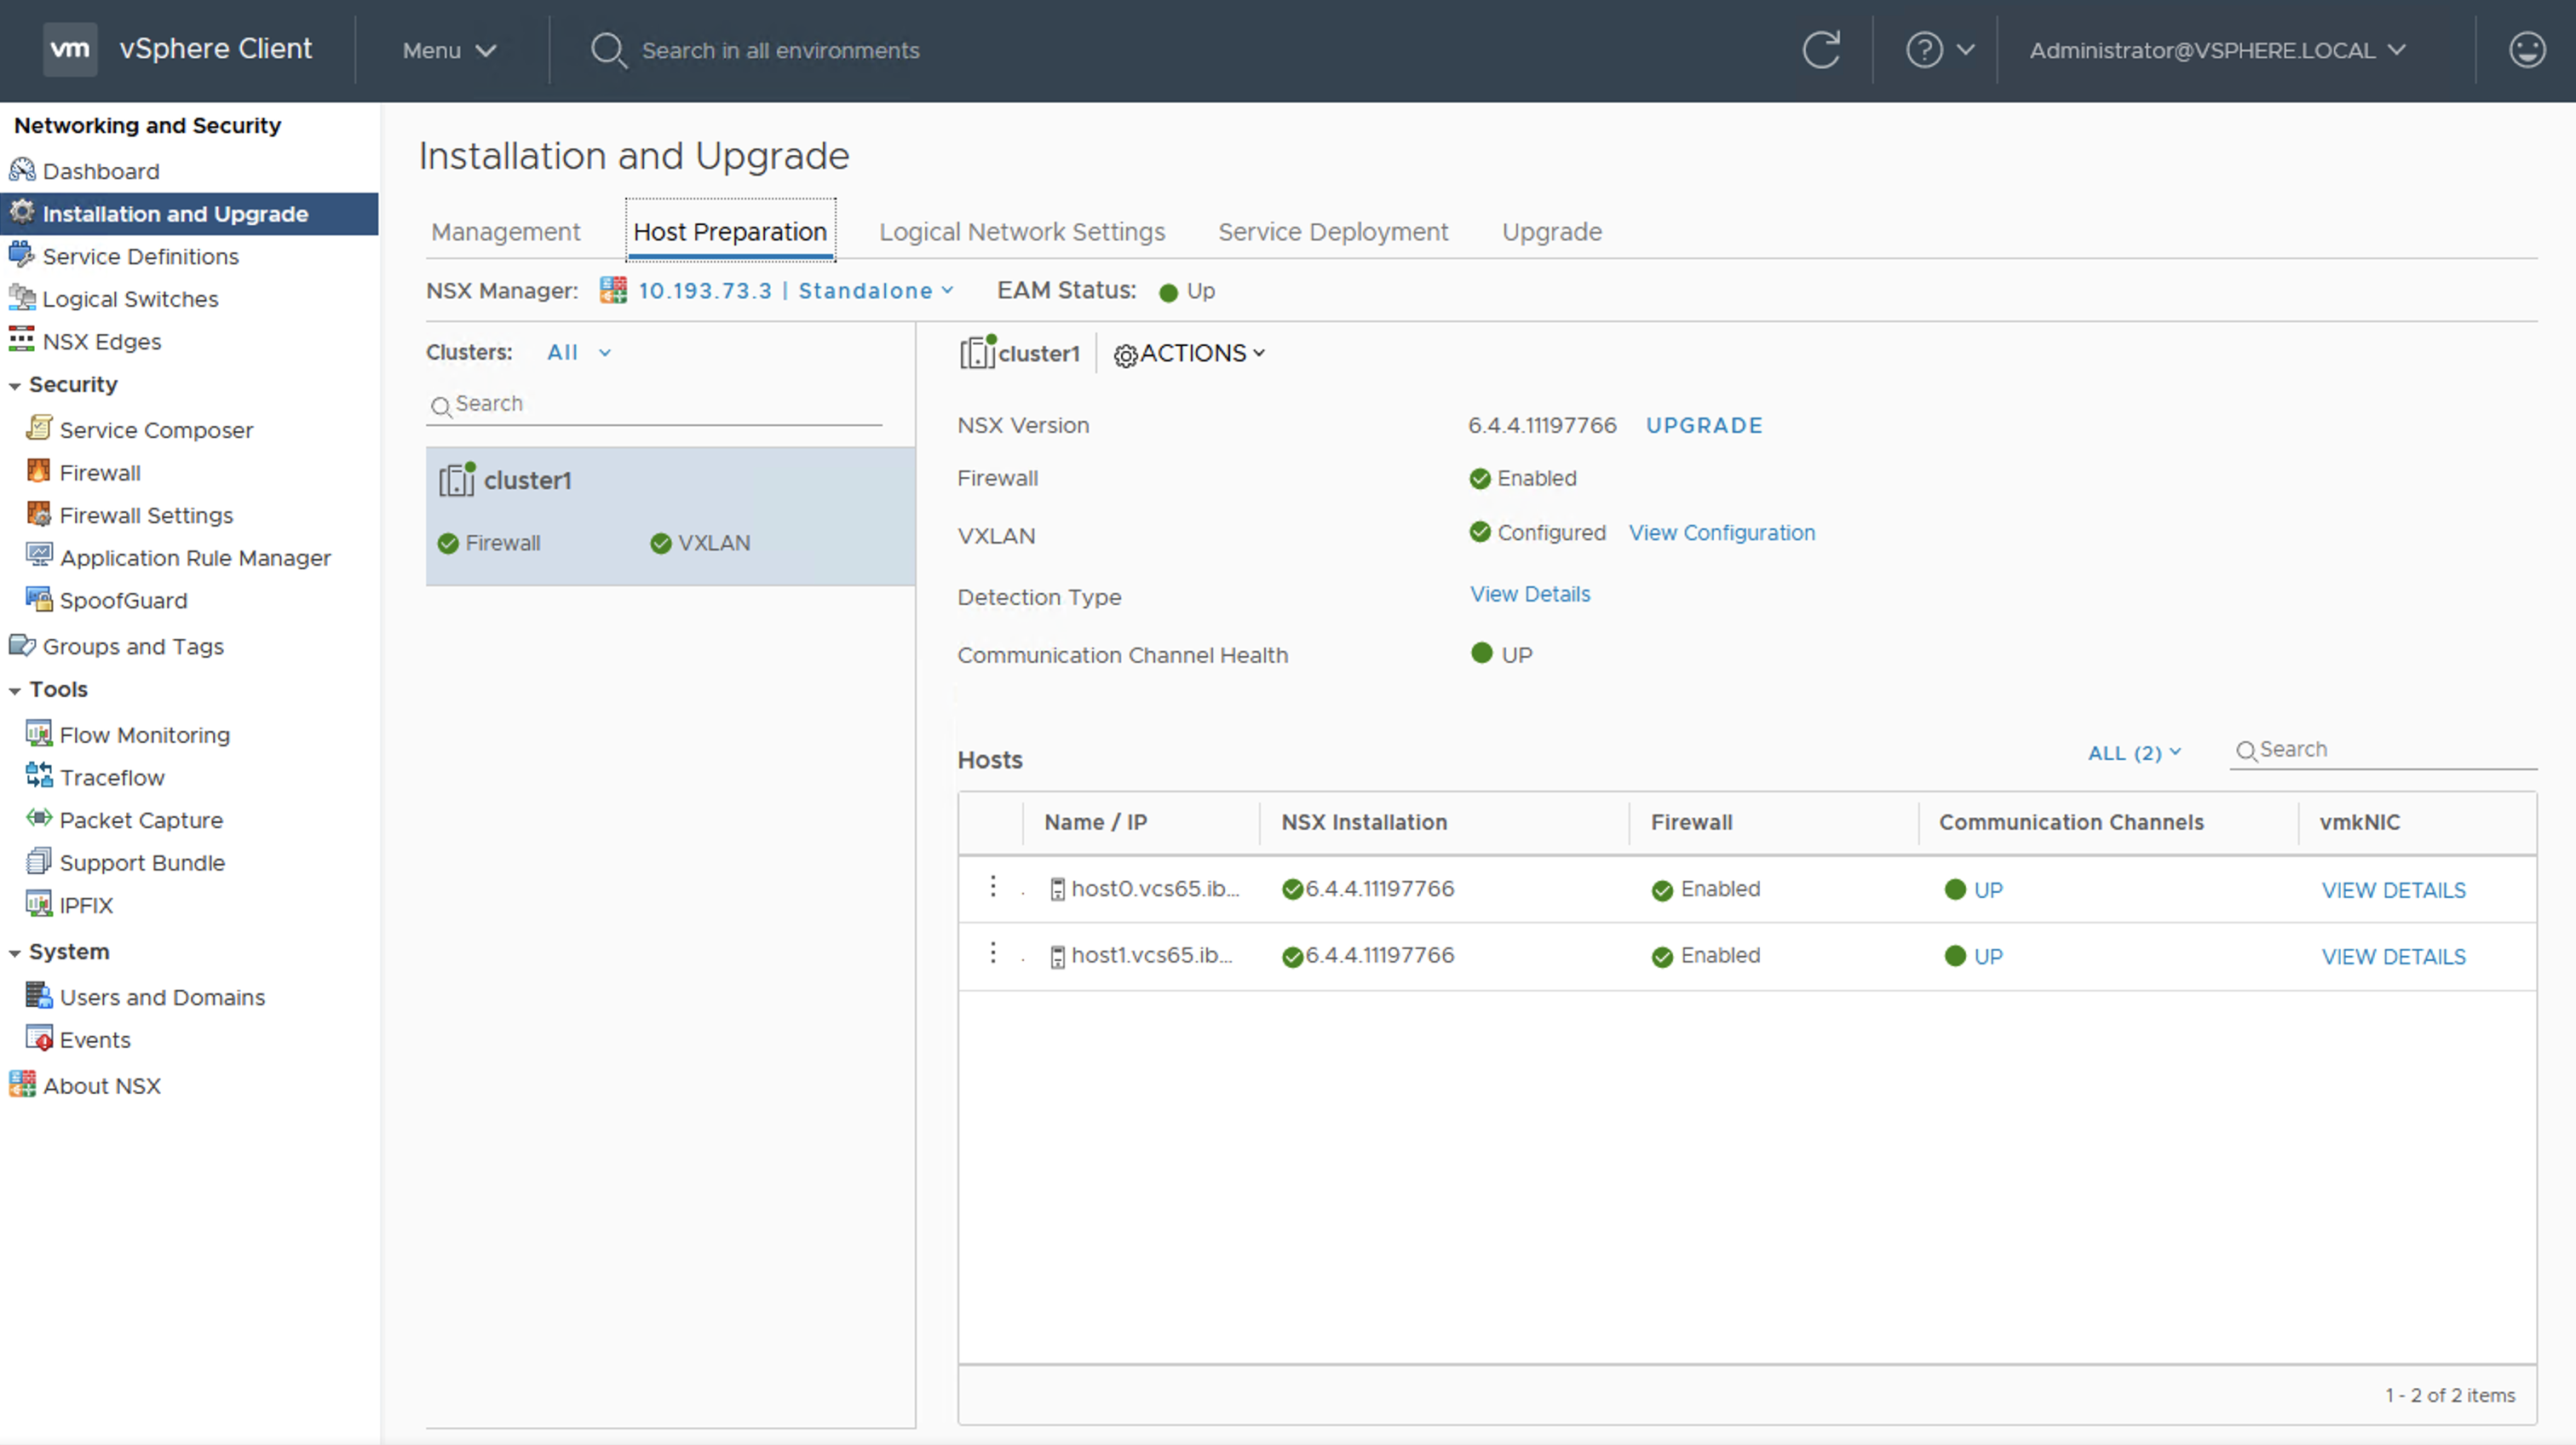Screen dimensions: 2576x1445
Task: Click the smiley feedback icon
Action: click(x=2526, y=50)
